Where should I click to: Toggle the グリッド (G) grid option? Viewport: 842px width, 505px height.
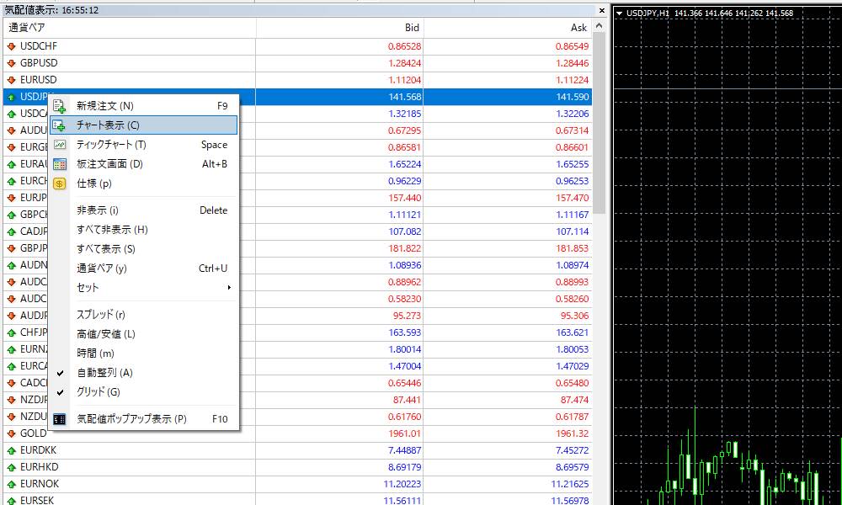(x=91, y=392)
